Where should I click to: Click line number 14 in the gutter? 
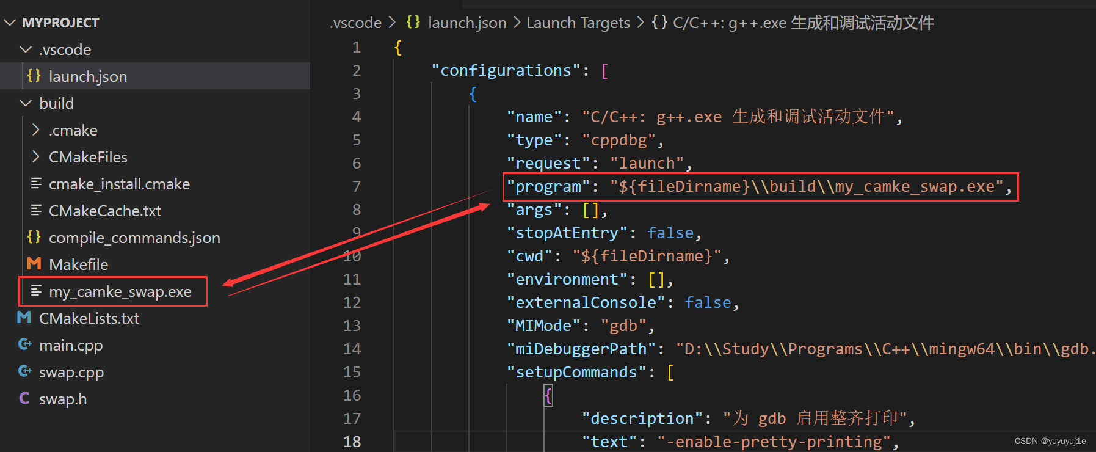tap(352, 349)
